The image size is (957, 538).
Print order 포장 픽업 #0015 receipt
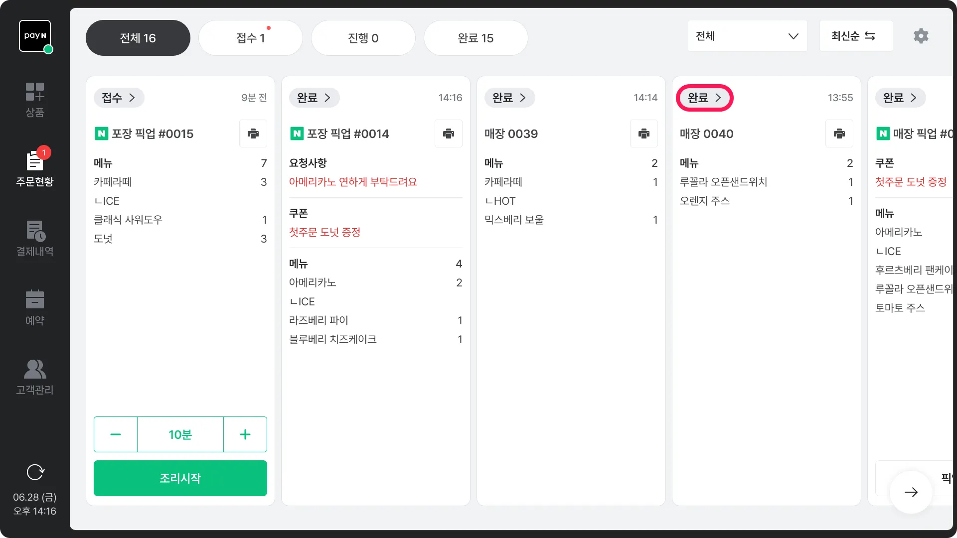tap(253, 134)
